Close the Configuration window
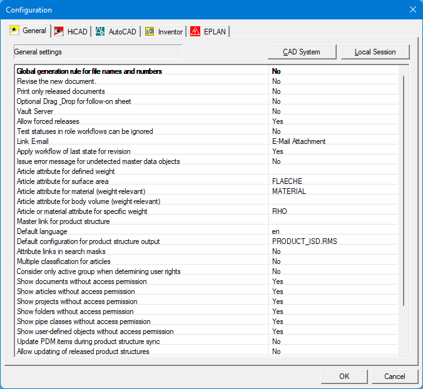Screen dimensions: 423x389 [412, 9]
